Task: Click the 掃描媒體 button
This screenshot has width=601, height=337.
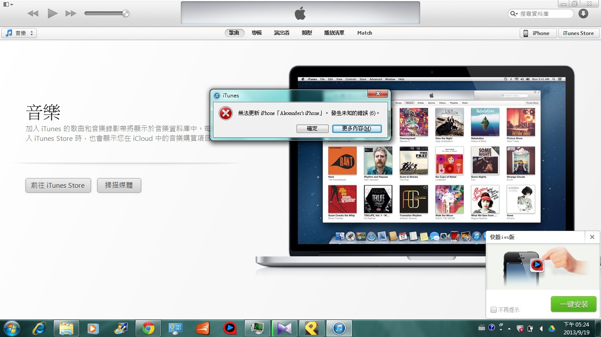Action: [119, 185]
